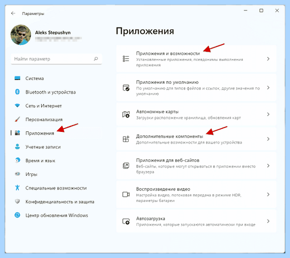Minimize the Параметры window
The height and width of the screenshot is (258, 290).
click(246, 11)
